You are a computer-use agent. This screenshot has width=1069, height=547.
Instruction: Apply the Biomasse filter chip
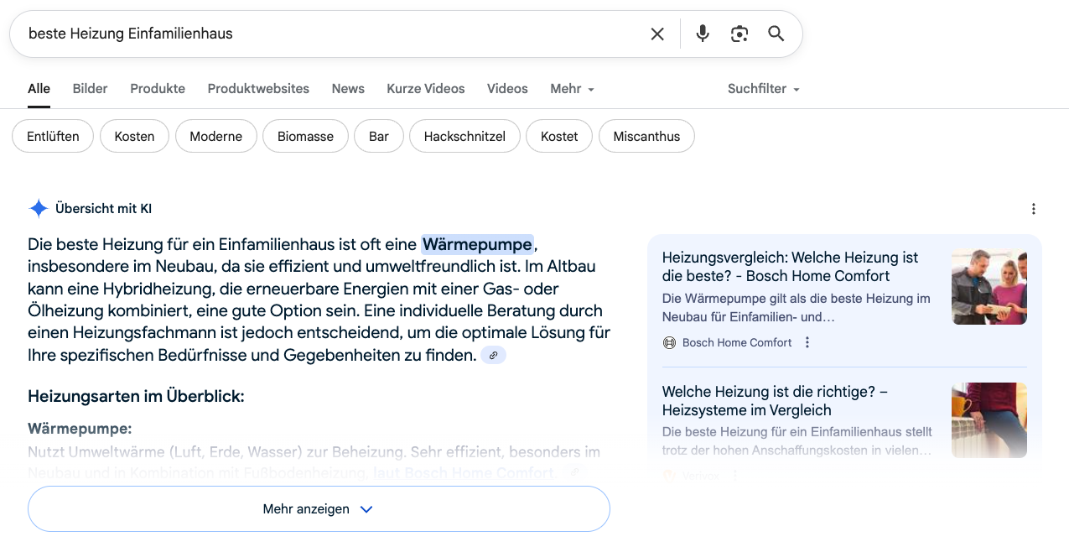[305, 137]
